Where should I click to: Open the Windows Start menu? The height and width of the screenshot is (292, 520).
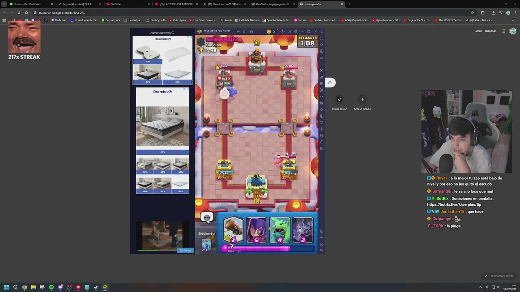point(6,287)
